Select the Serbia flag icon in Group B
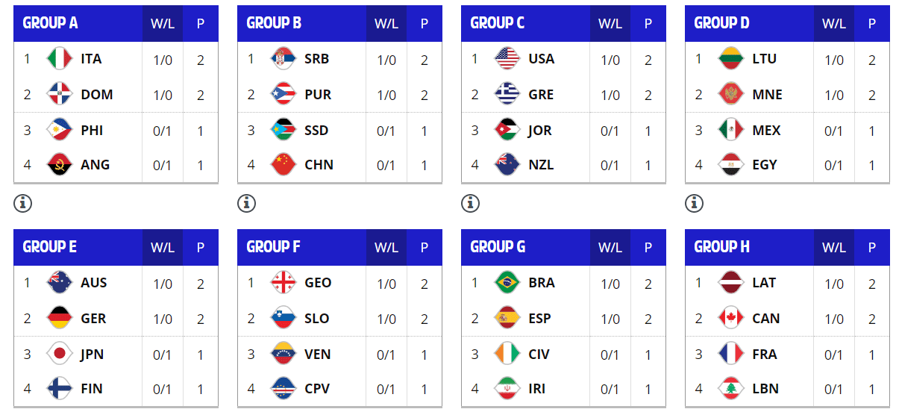The height and width of the screenshot is (412, 899). pos(284,59)
